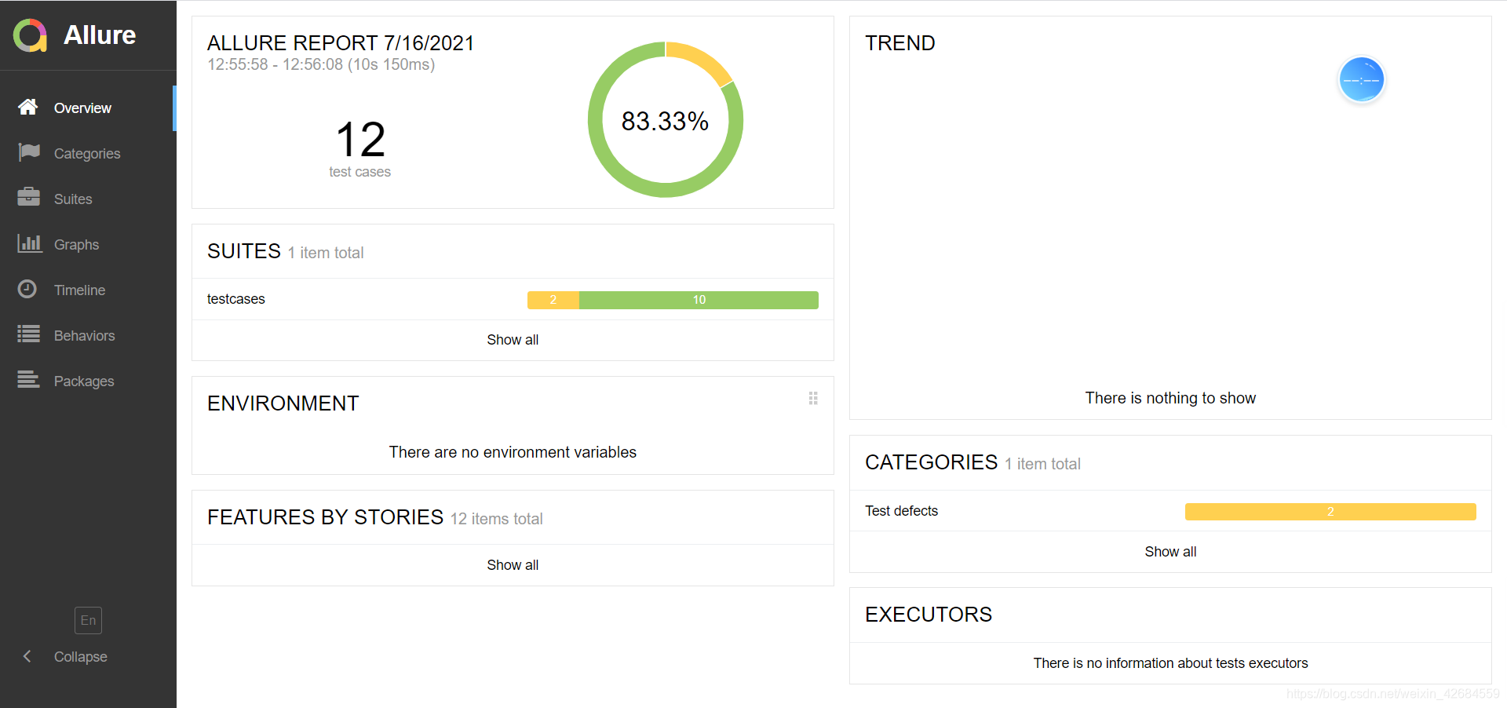Click the Allure brand name text
The height and width of the screenshot is (708, 1507).
[100, 35]
